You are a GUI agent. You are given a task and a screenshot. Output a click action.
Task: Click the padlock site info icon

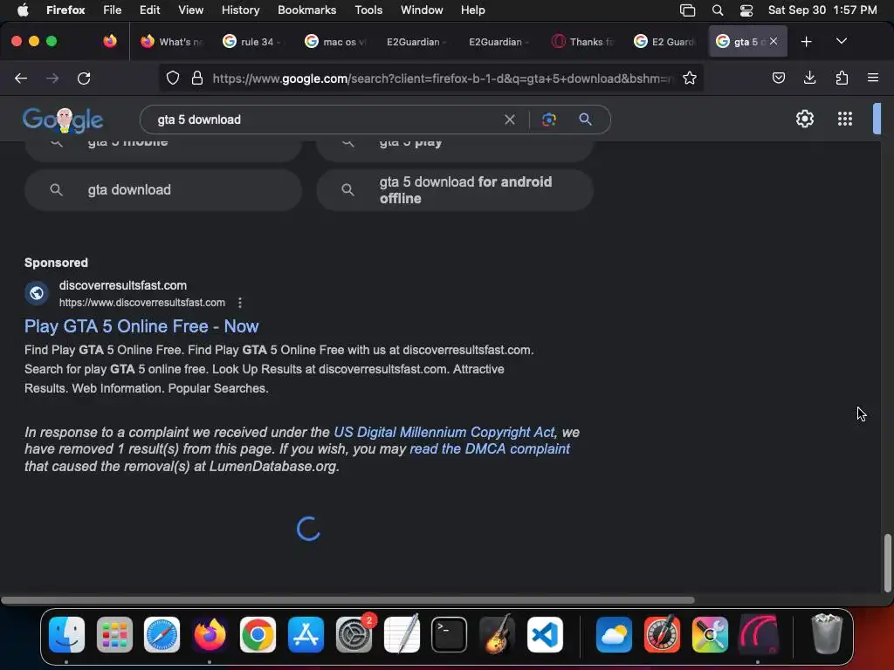(x=197, y=78)
